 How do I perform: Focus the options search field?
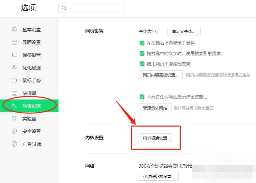pyautogui.click(x=92, y=8)
